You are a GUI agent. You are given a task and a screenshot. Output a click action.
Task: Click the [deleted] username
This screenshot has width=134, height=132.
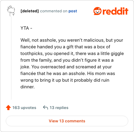pyautogui.click(x=29, y=11)
